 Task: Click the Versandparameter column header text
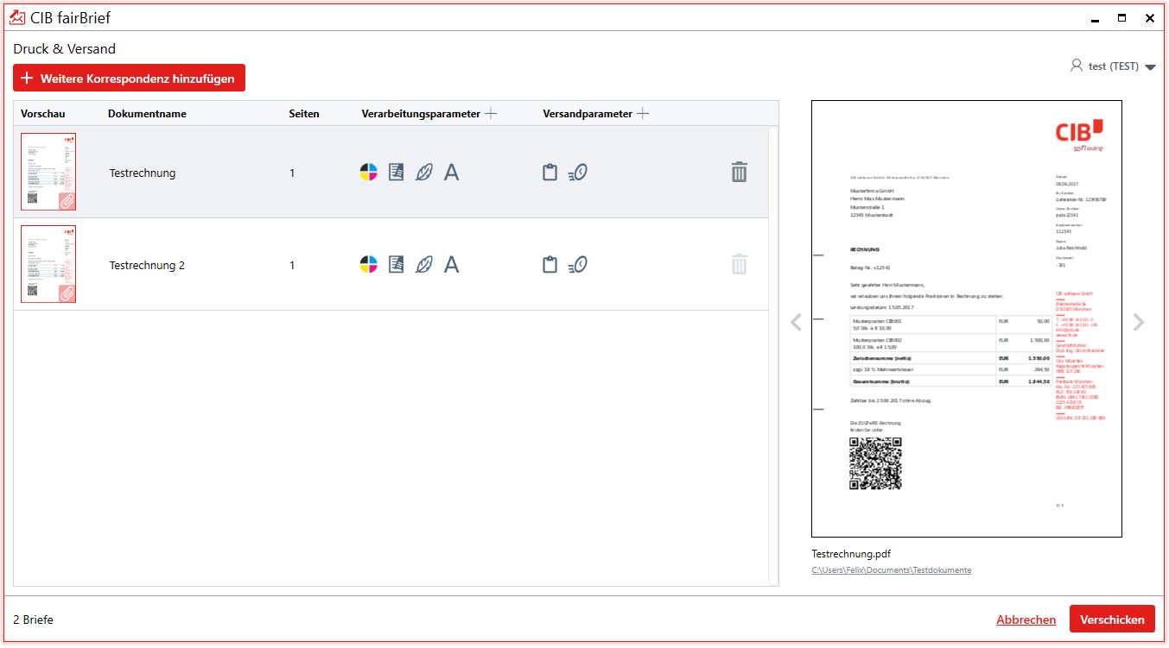click(588, 113)
